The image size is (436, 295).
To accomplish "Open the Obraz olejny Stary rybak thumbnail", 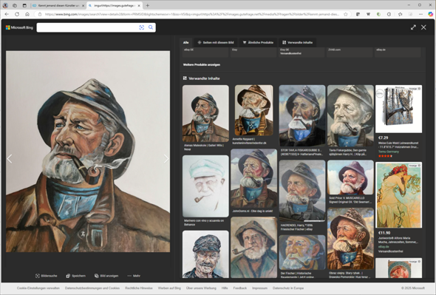I will tap(350, 239).
